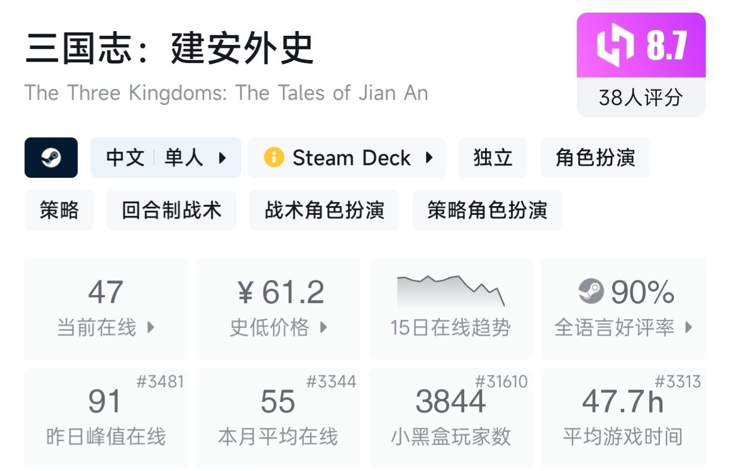Image resolution: width=730 pixels, height=471 pixels.
Task: Click the yellow Steam Deck info icon
Action: [274, 158]
